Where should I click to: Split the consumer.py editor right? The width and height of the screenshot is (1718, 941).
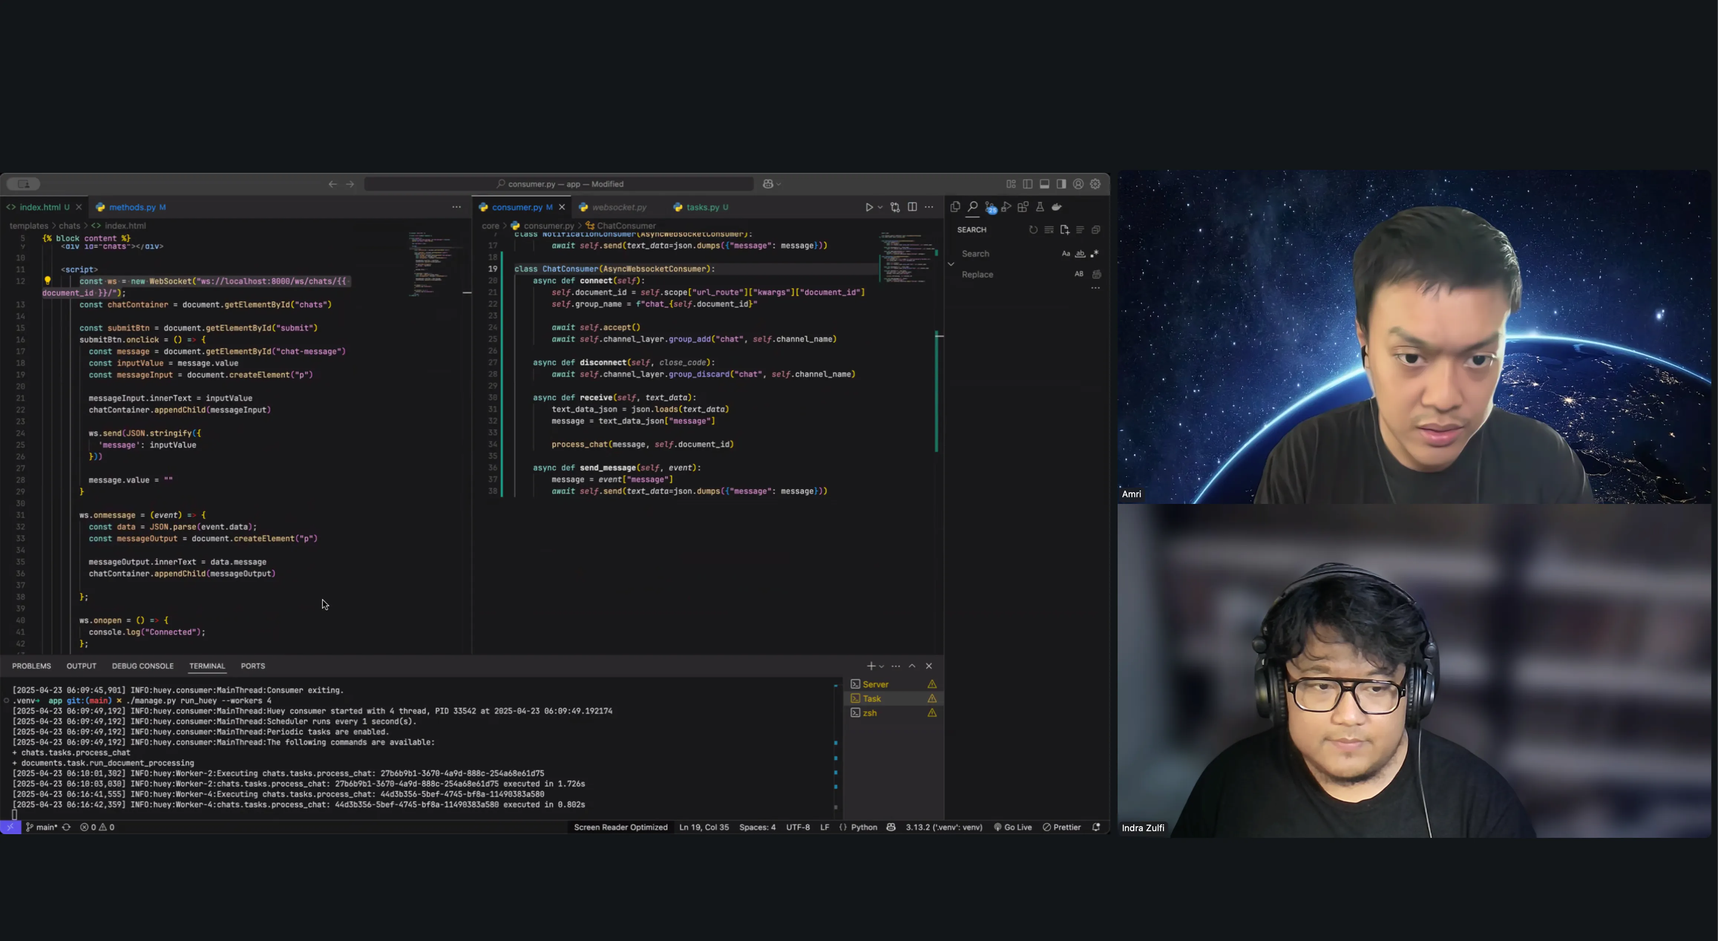click(912, 207)
